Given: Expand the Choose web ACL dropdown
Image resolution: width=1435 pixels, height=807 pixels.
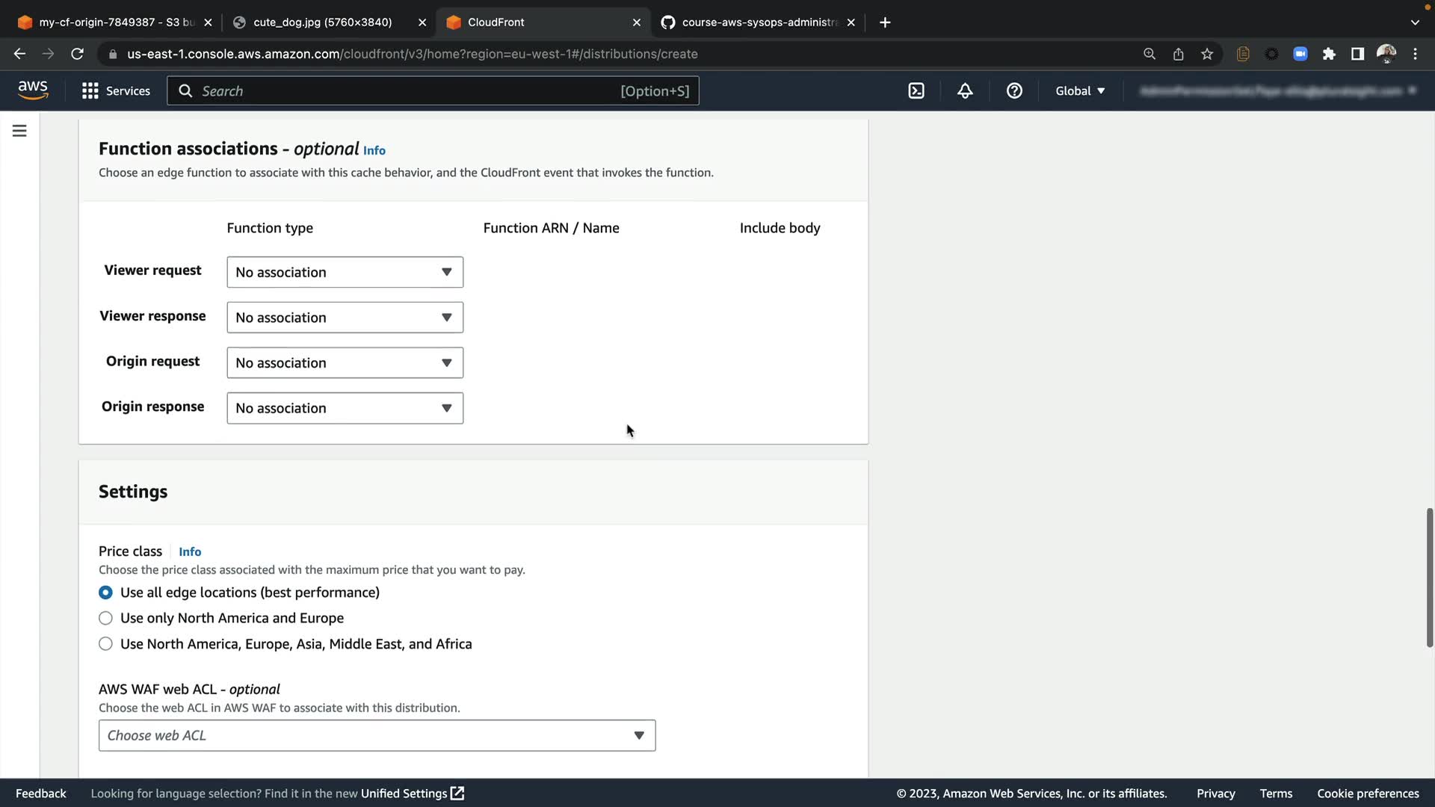Looking at the screenshot, I should pyautogui.click(x=377, y=735).
